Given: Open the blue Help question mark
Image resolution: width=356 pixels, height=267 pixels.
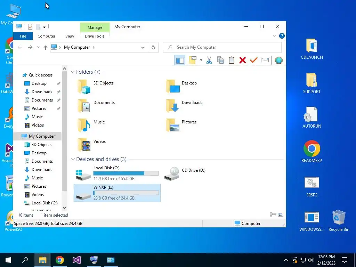Looking at the screenshot, I should [x=282, y=36].
